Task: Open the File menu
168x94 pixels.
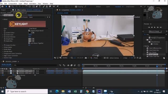Action: click(x=2, y=4)
